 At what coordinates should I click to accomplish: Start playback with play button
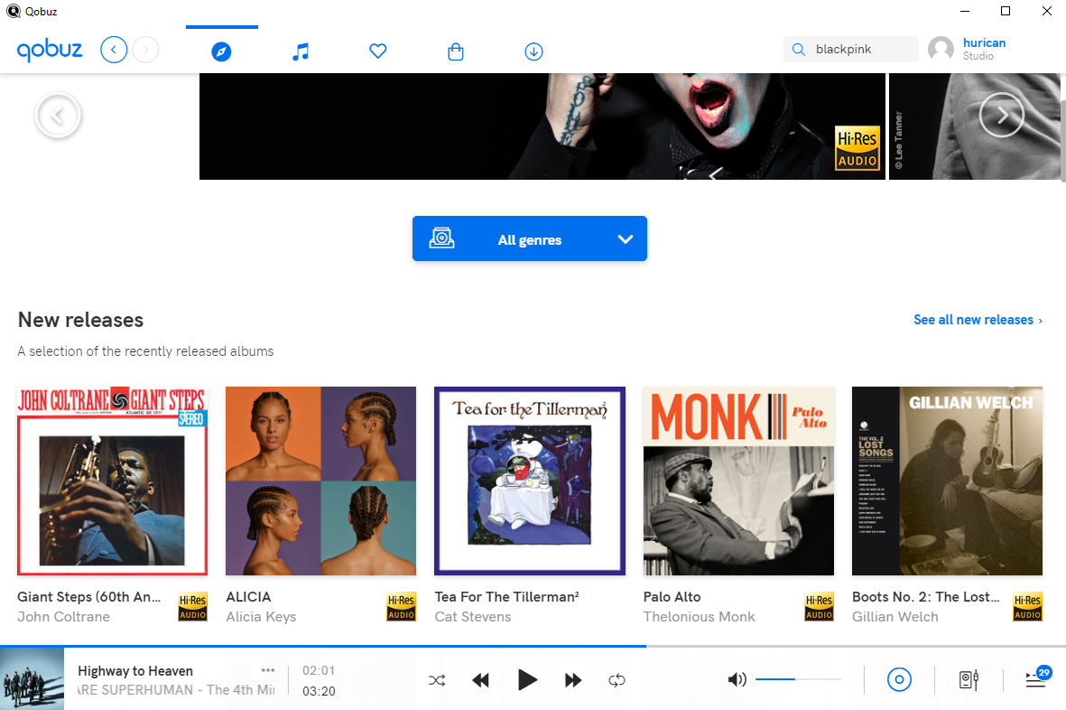click(x=527, y=680)
